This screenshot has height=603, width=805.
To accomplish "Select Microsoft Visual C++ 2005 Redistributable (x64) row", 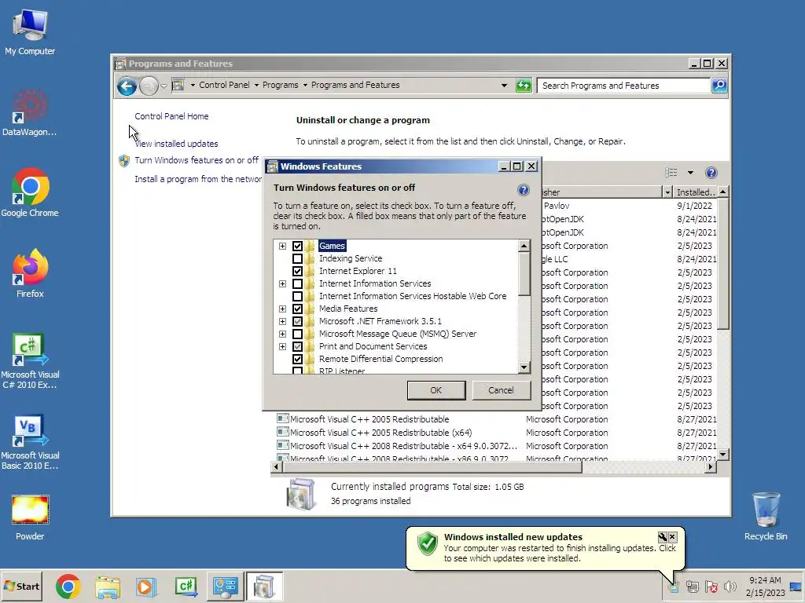I will 381,433.
